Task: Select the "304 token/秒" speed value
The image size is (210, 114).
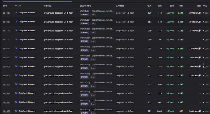Action: pos(195,22)
